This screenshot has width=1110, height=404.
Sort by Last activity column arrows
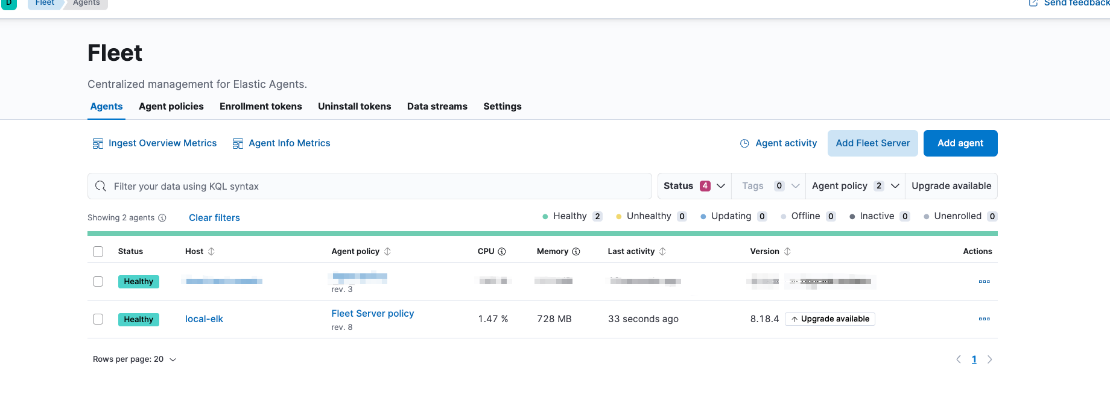coord(662,252)
